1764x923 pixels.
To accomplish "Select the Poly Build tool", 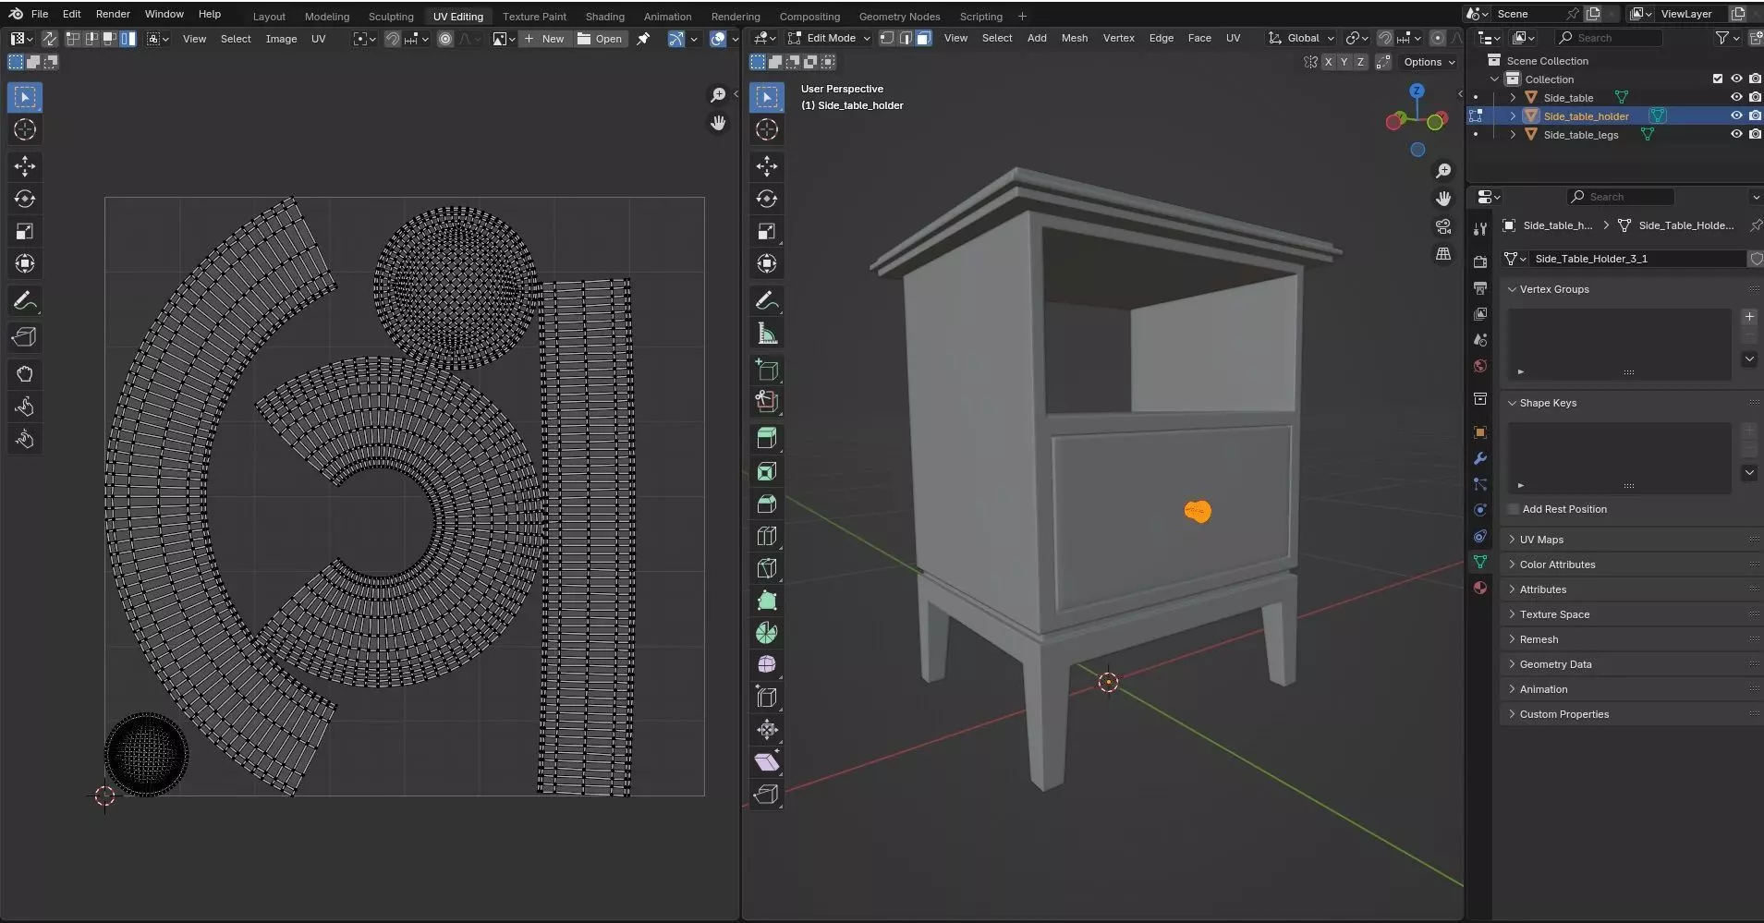I will tap(766, 601).
